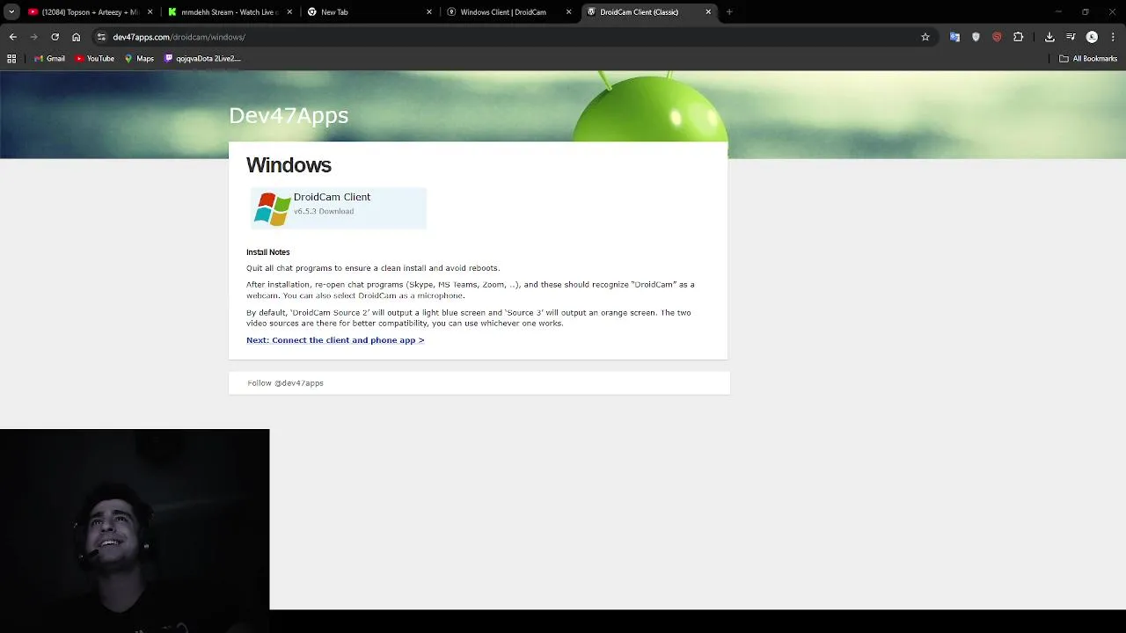Open the Maps bookmark
1126x633 pixels.
pos(139,59)
